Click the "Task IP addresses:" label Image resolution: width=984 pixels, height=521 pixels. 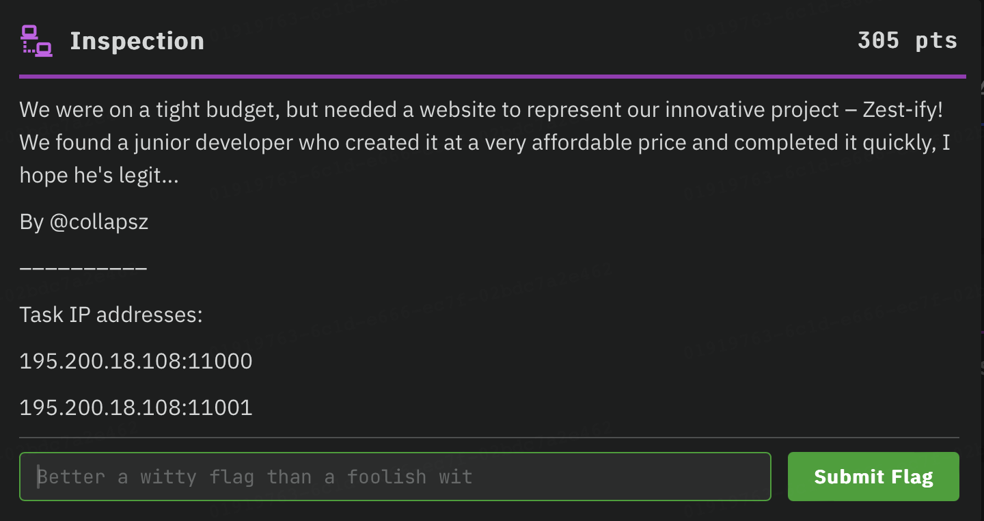(111, 315)
